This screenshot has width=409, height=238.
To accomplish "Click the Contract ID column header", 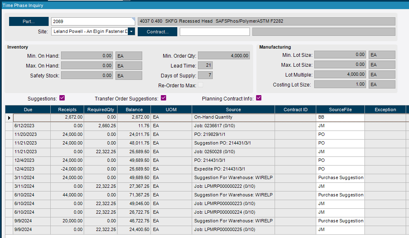I will tap(295, 110).
